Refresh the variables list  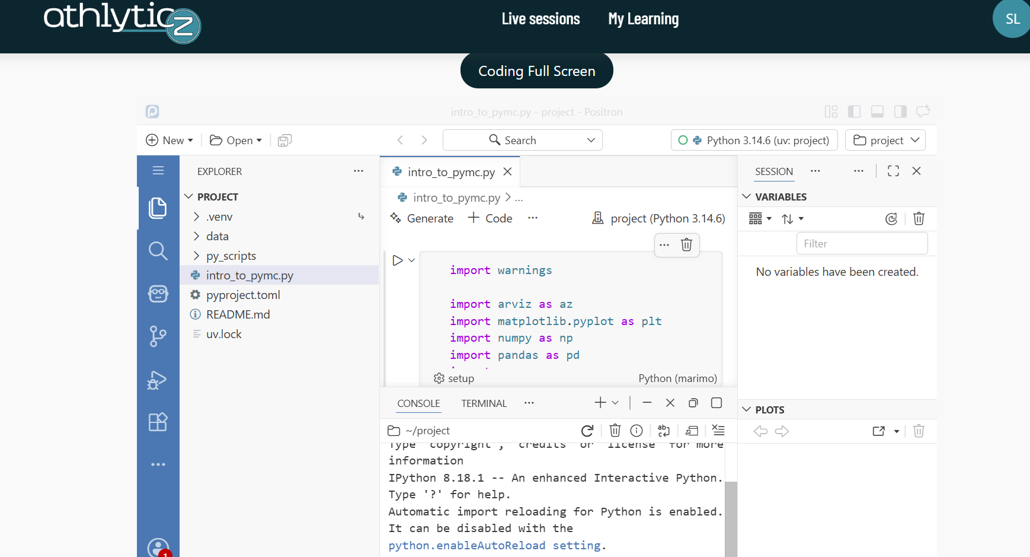click(x=891, y=219)
